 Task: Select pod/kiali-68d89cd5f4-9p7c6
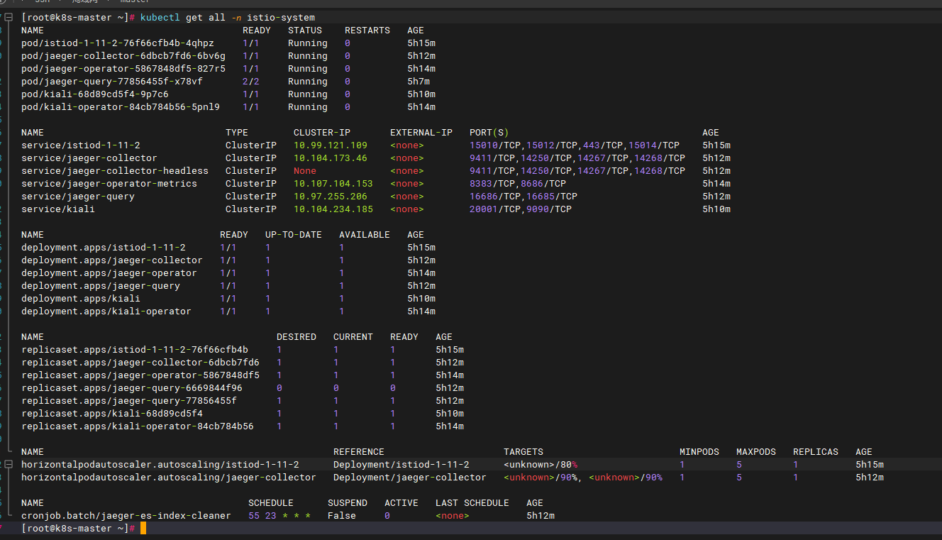tap(95, 94)
